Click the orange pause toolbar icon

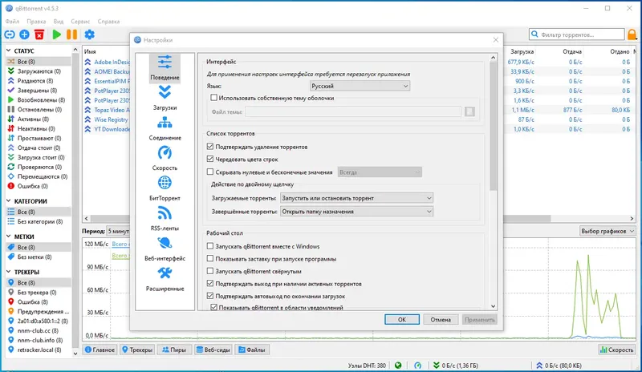click(x=71, y=34)
